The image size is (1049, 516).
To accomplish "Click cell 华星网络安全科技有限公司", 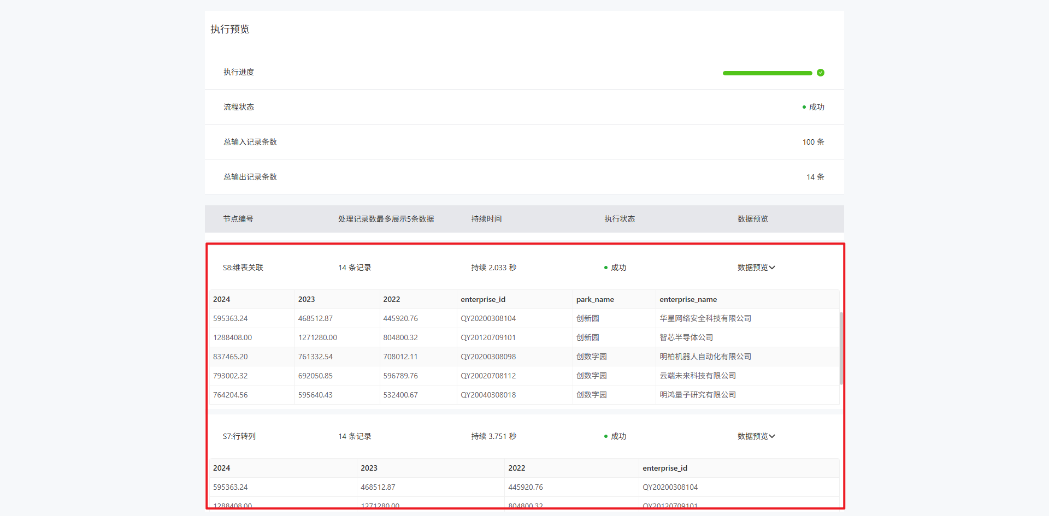I will [705, 318].
